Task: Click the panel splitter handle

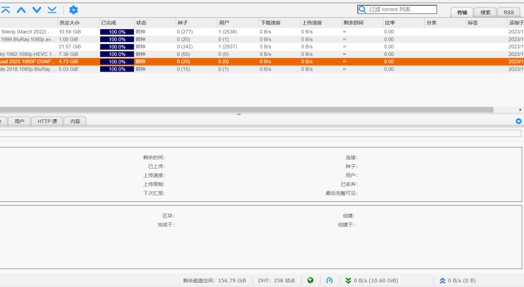Action: tap(238, 114)
